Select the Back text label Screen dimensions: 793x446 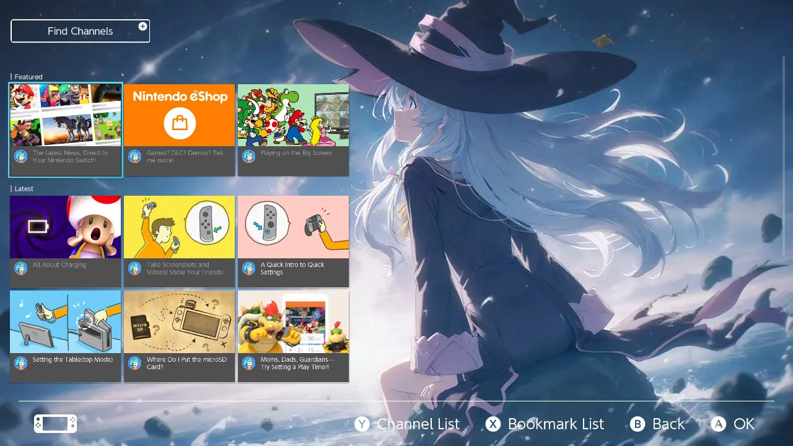(668, 424)
